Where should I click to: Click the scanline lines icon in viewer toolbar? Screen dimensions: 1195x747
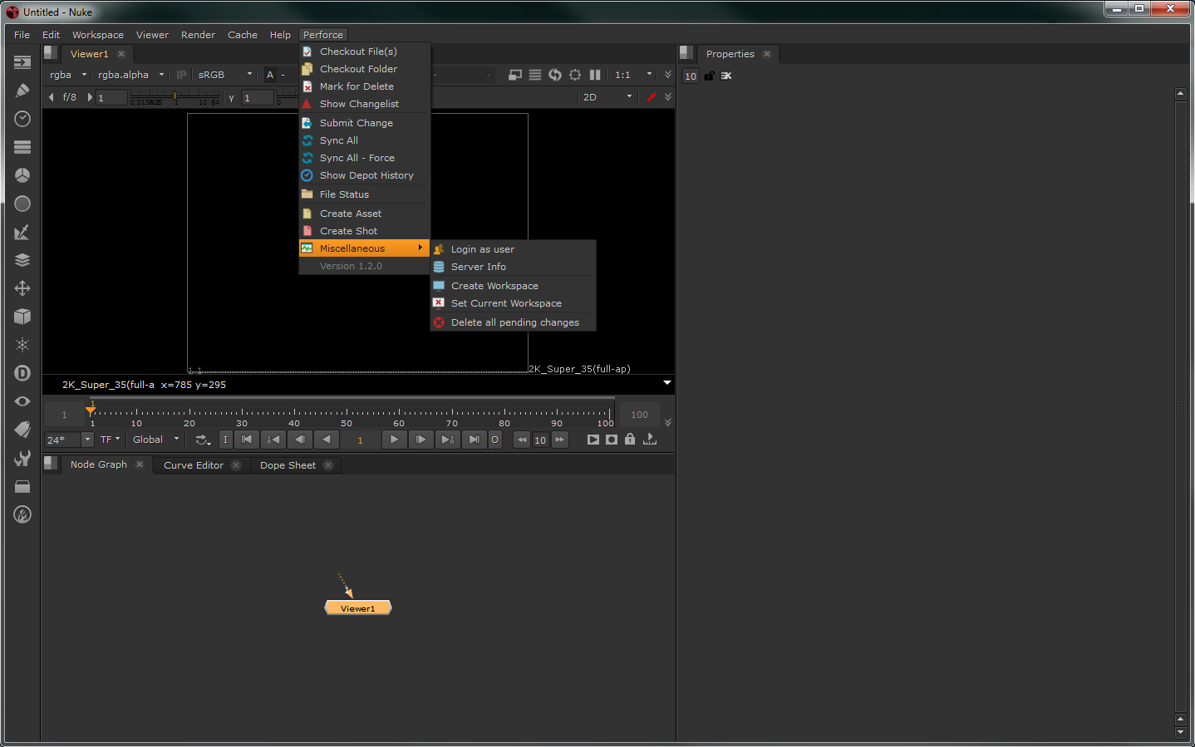[535, 75]
